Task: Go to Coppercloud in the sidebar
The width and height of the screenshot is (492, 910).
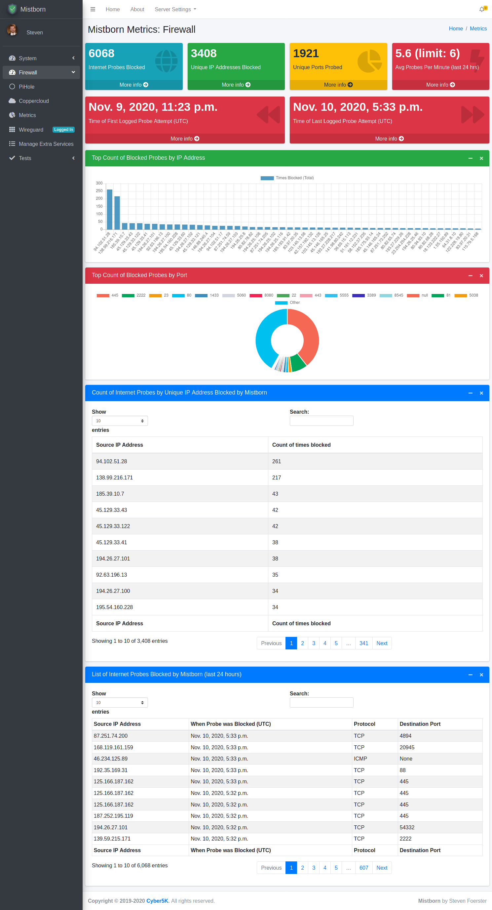Action: click(x=41, y=101)
